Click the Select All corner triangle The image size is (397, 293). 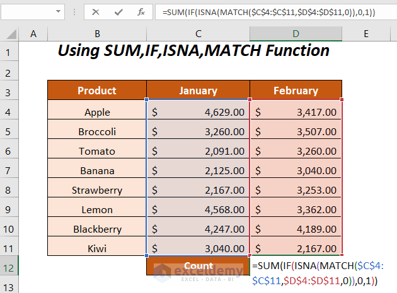(10, 33)
